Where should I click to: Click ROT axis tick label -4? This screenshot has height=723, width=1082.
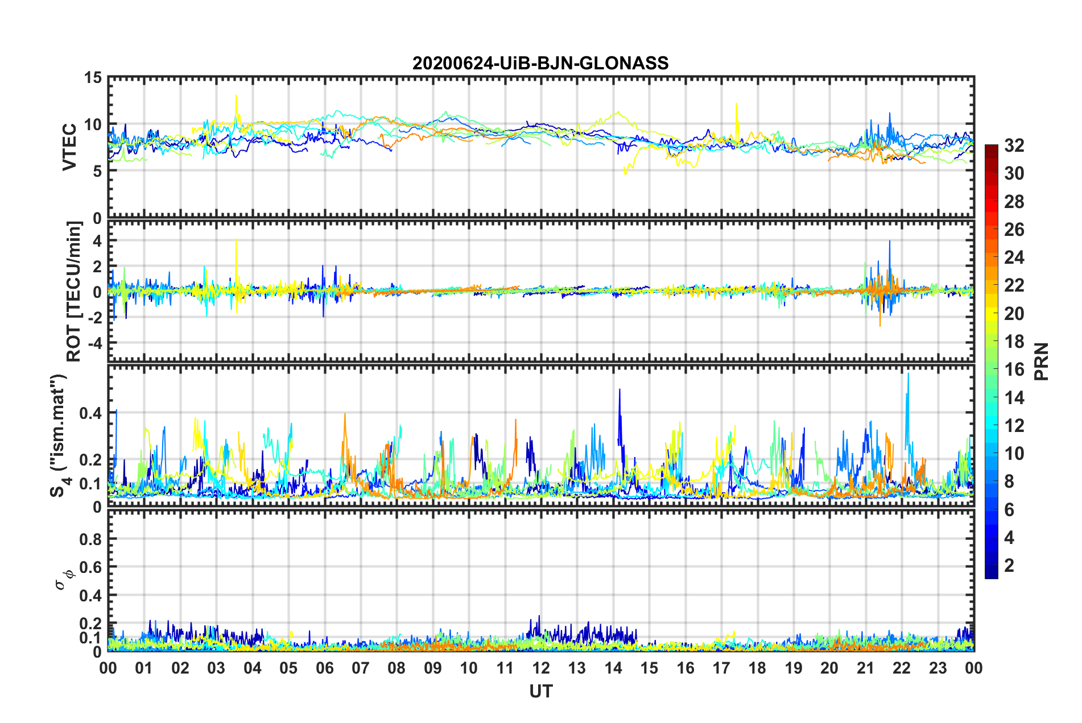[95, 343]
